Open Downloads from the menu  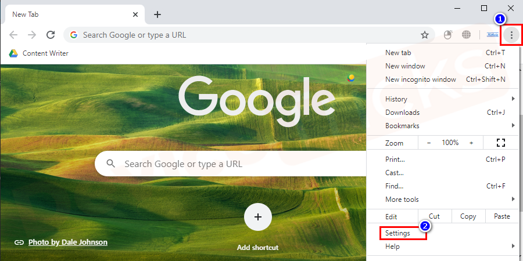tap(443, 113)
